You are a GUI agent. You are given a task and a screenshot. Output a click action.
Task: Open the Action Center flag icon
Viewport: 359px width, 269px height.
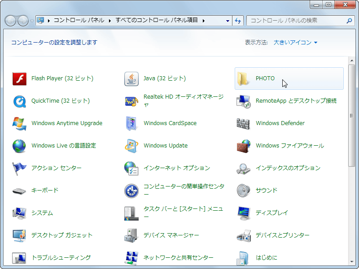pyautogui.click(x=19, y=169)
